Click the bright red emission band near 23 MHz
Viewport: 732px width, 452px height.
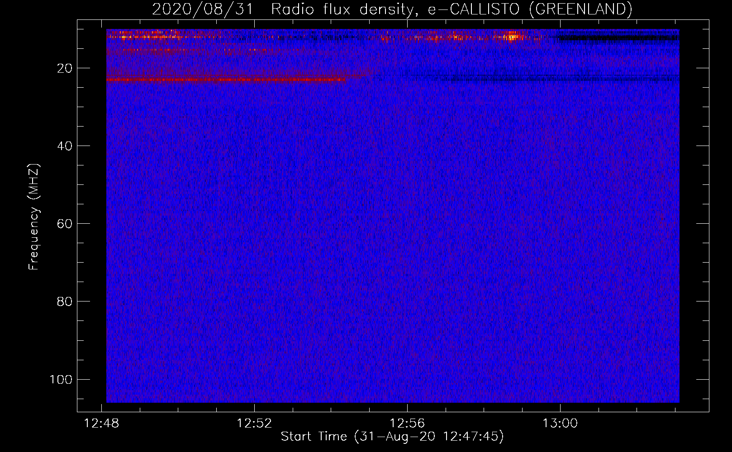(x=226, y=80)
